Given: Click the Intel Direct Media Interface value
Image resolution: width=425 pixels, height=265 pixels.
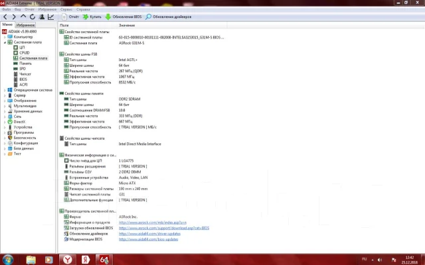Looking at the screenshot, I should point(140,144).
